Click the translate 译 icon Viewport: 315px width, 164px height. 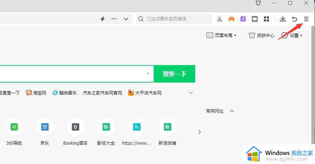pyautogui.click(x=243, y=19)
